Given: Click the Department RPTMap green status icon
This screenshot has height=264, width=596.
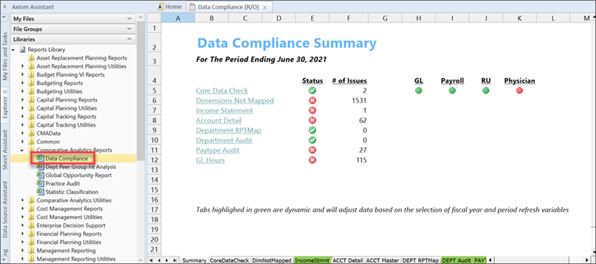Looking at the screenshot, I should click(313, 131).
